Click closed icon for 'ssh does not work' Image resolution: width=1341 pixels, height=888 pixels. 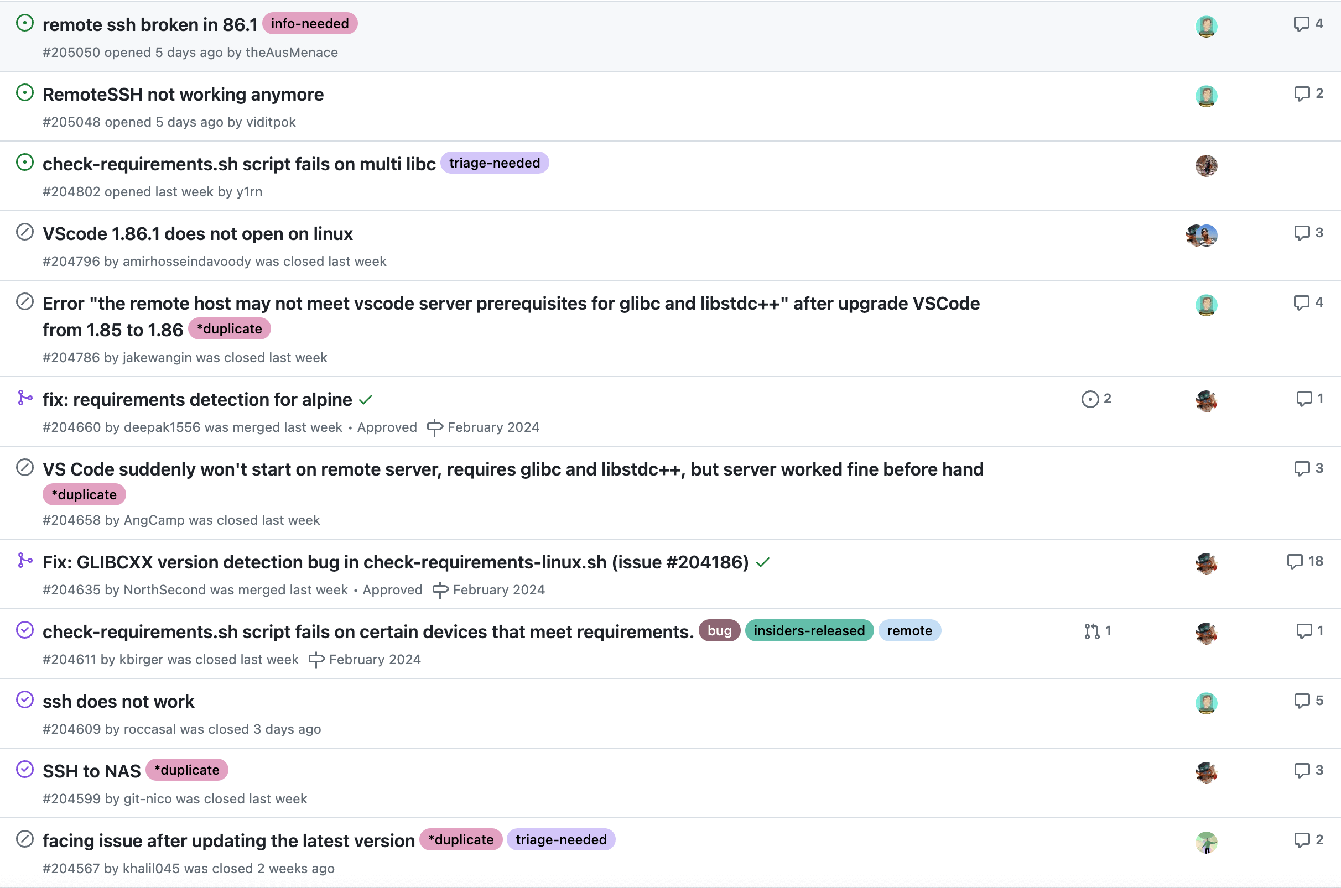(x=25, y=700)
